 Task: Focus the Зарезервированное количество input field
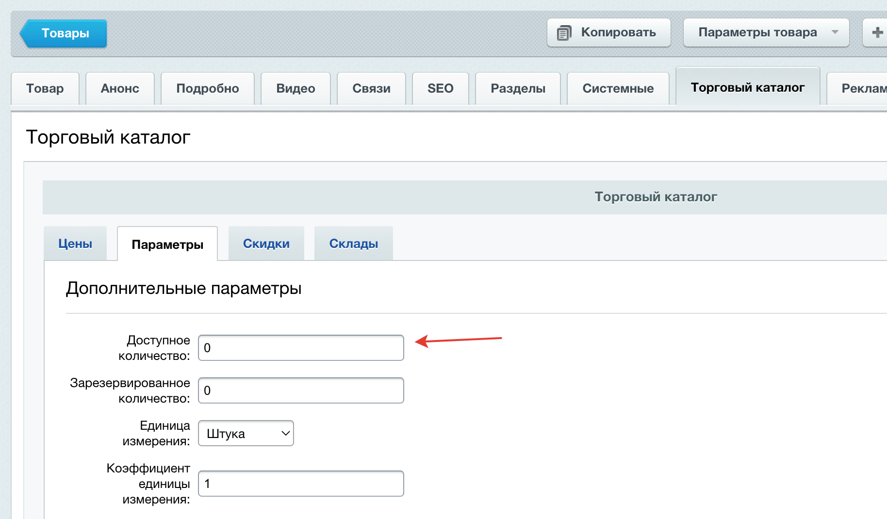(301, 390)
